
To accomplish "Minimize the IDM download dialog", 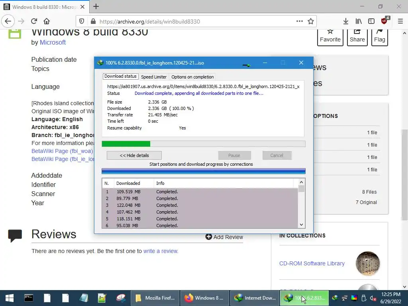I will pyautogui.click(x=265, y=63).
